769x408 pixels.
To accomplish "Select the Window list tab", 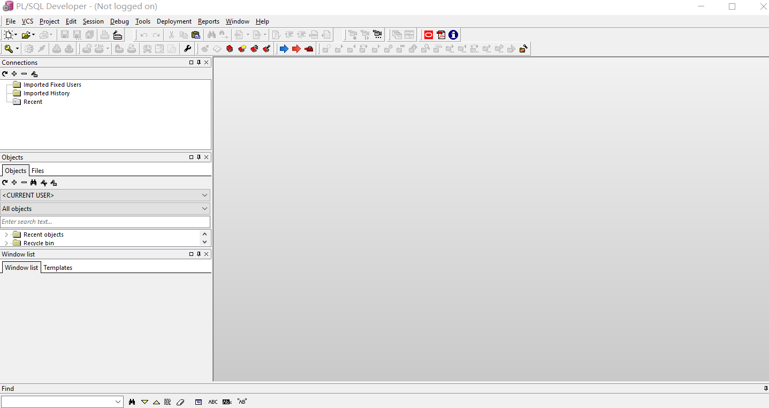I will [x=21, y=267].
